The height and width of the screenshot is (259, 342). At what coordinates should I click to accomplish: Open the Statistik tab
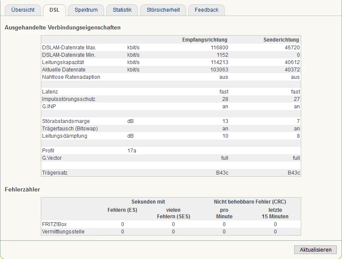tap(122, 10)
